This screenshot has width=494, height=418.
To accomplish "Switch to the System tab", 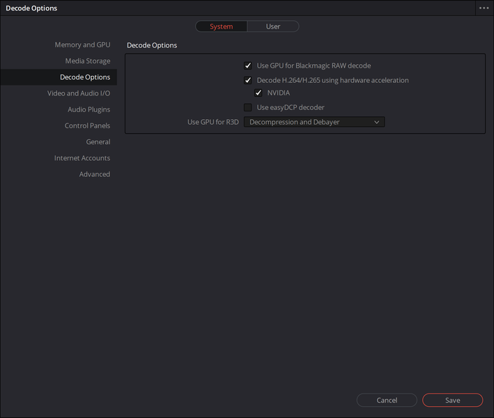I will tap(222, 26).
